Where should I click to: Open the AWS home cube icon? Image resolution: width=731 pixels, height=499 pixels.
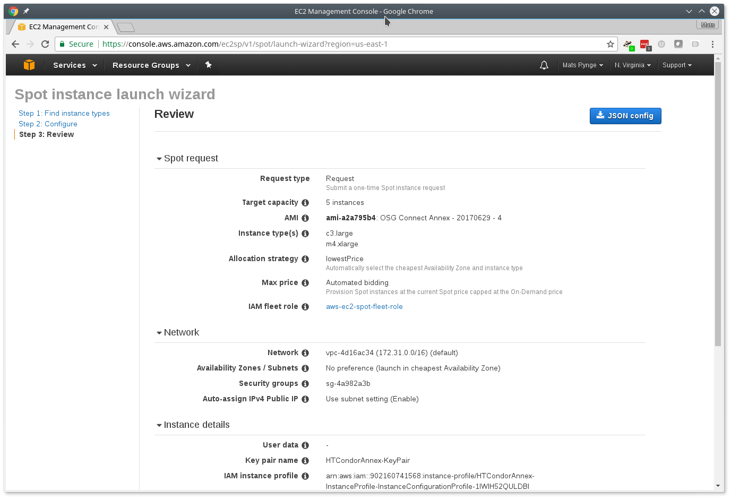(x=29, y=65)
